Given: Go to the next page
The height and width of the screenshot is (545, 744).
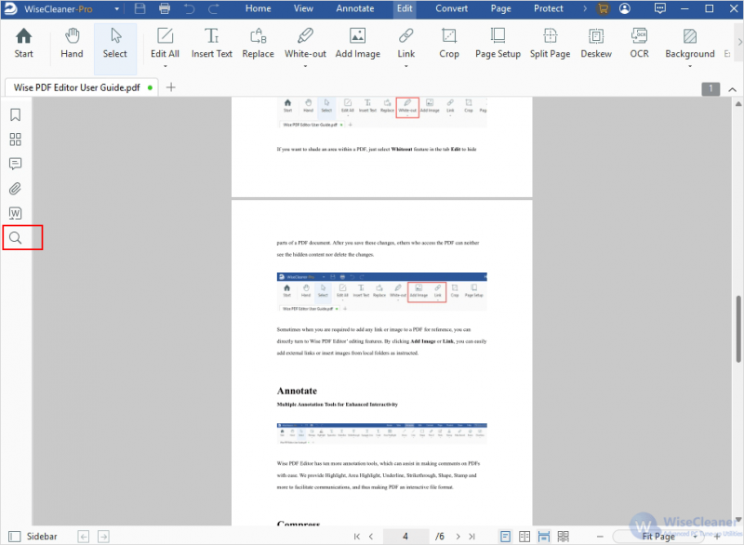Looking at the screenshot, I should click(458, 537).
